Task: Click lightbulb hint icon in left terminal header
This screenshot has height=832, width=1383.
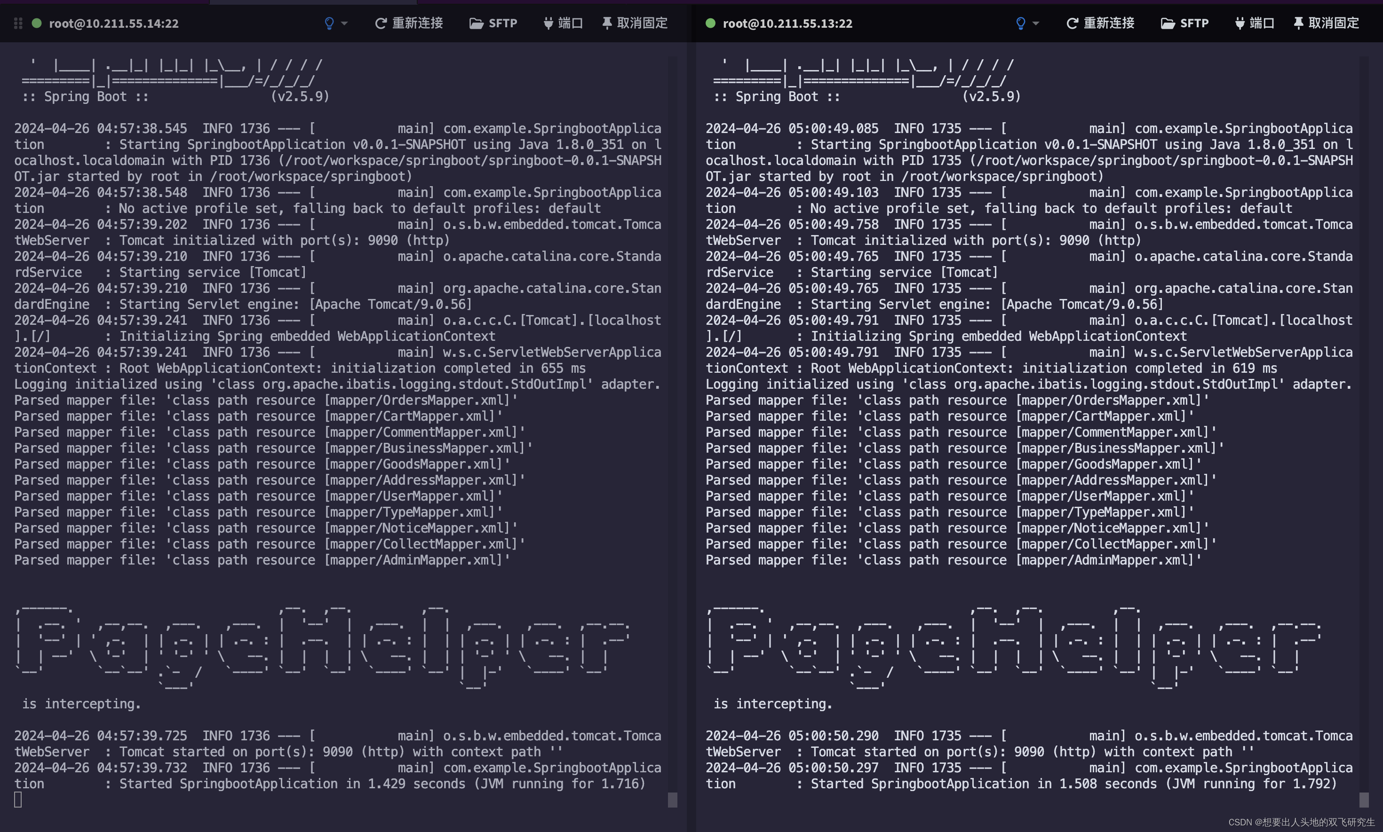Action: (x=329, y=23)
